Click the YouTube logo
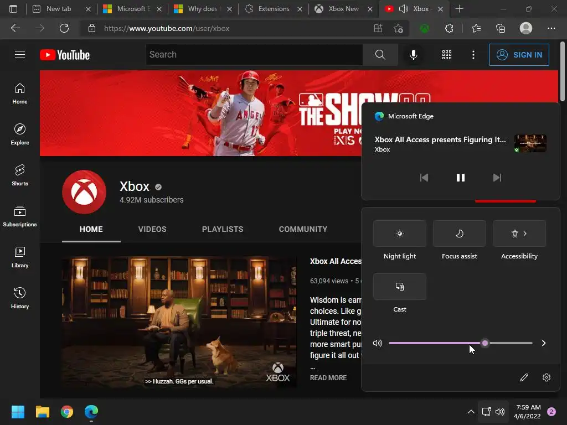The image size is (567, 425). [x=65, y=55]
